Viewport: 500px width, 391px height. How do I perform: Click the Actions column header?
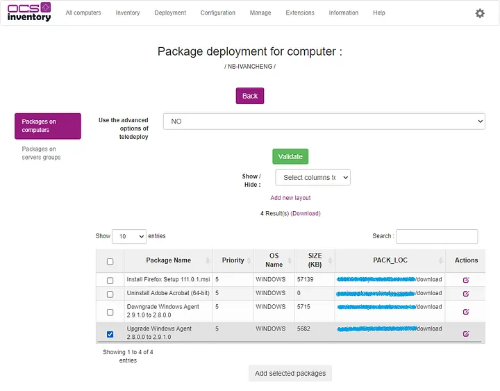coord(466,260)
